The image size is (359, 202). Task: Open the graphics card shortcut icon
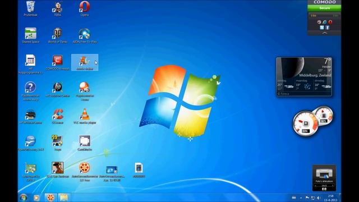pyautogui.click(x=30, y=172)
